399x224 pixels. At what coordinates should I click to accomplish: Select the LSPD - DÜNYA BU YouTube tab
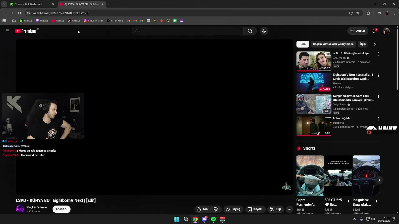82,4
